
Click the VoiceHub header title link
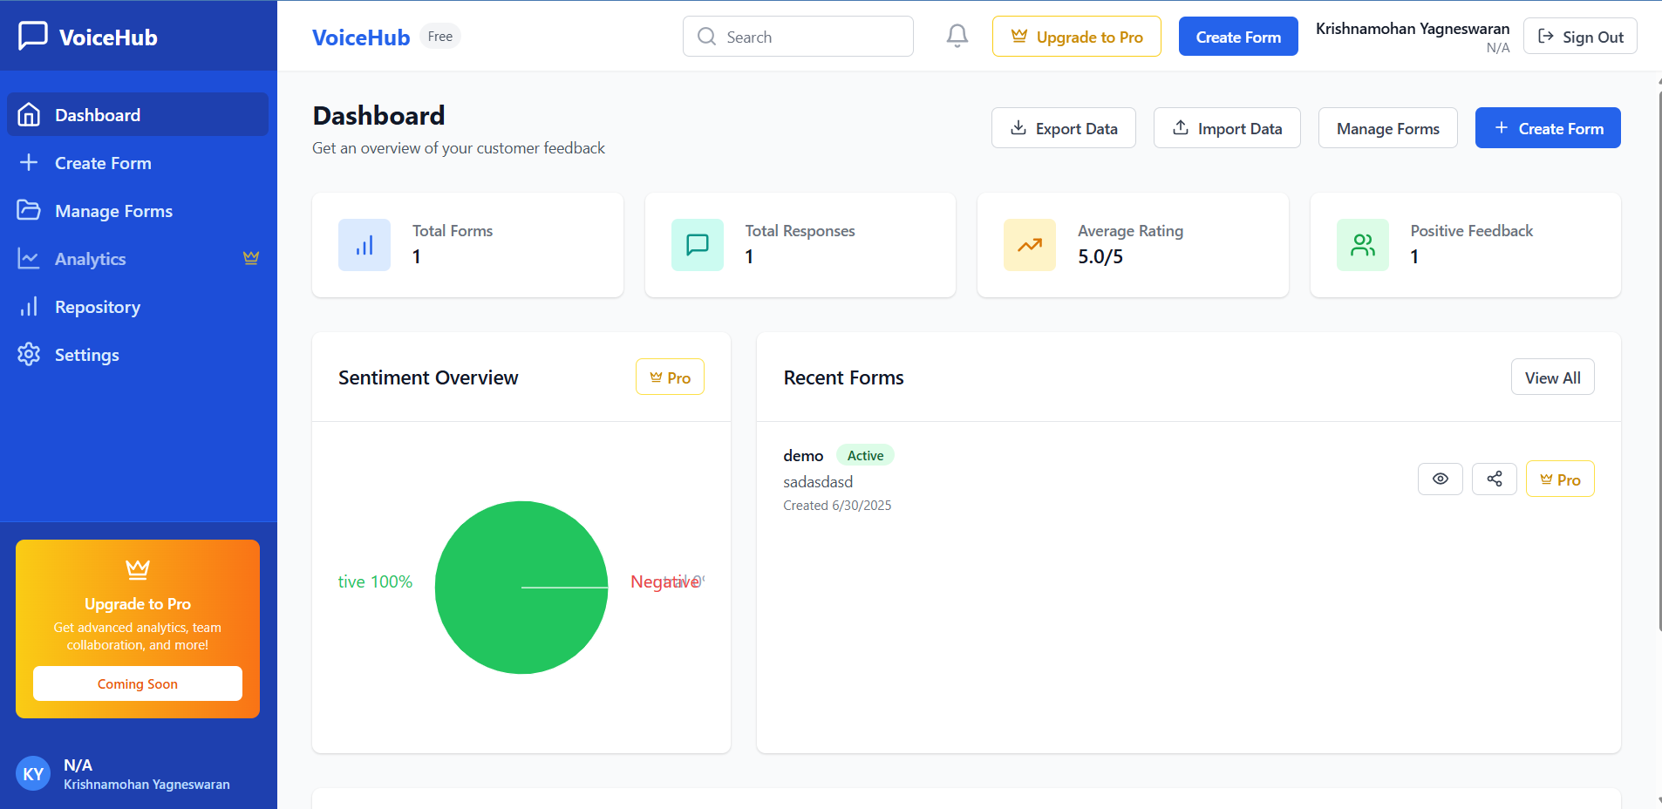coord(361,37)
